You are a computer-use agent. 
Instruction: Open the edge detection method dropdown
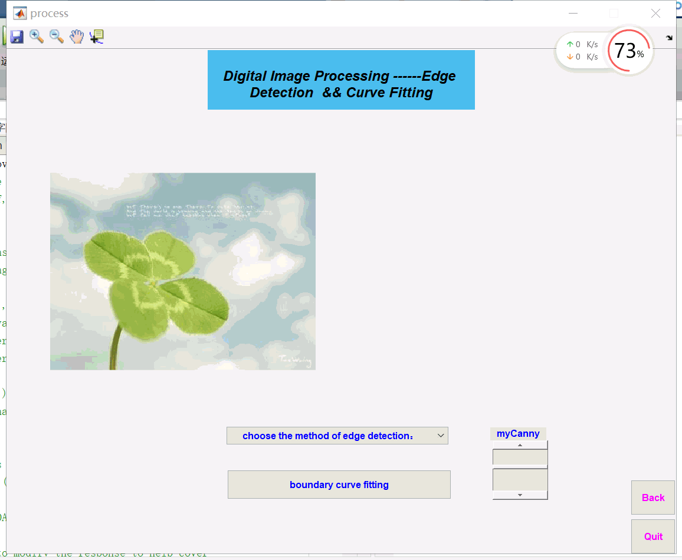[337, 436]
